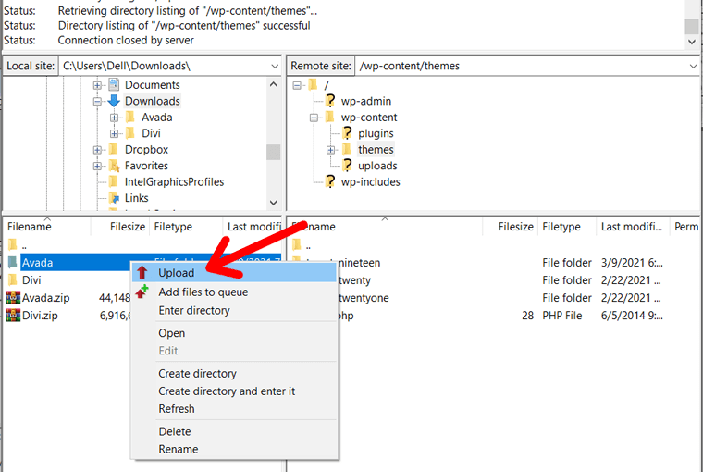Choose Enter directory from context menu
The width and height of the screenshot is (703, 472).
[194, 310]
